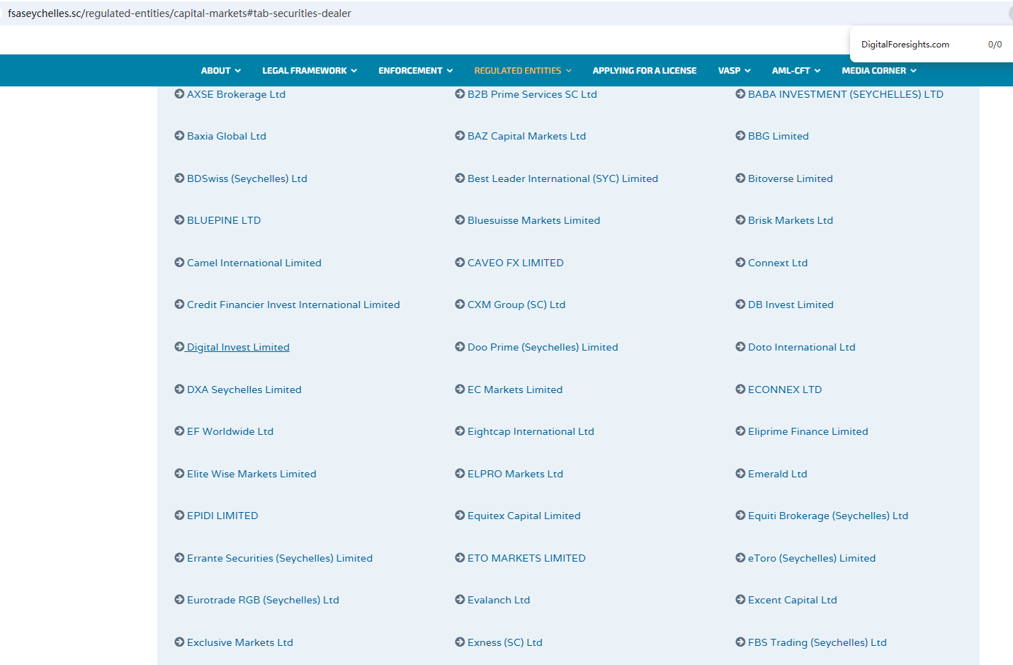Click the arrow icon next to Baxia Global Ltd
Image resolution: width=1013 pixels, height=665 pixels.
[x=179, y=135]
